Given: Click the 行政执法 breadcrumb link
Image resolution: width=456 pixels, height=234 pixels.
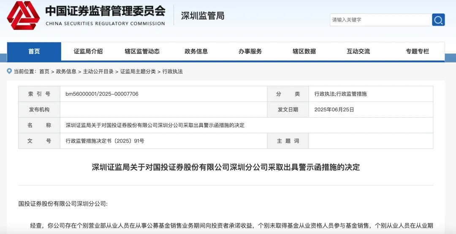Looking at the screenshot, I should click(172, 71).
